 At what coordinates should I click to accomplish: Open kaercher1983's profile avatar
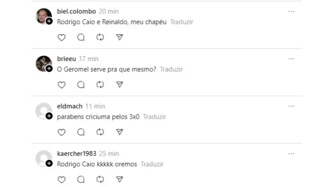tap(43, 158)
